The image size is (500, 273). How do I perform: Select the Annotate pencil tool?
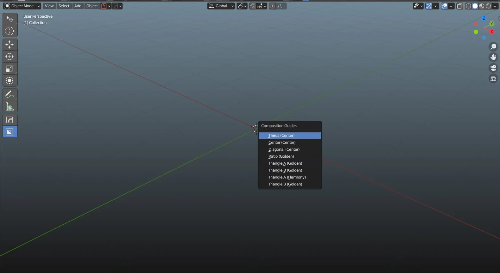click(10, 94)
